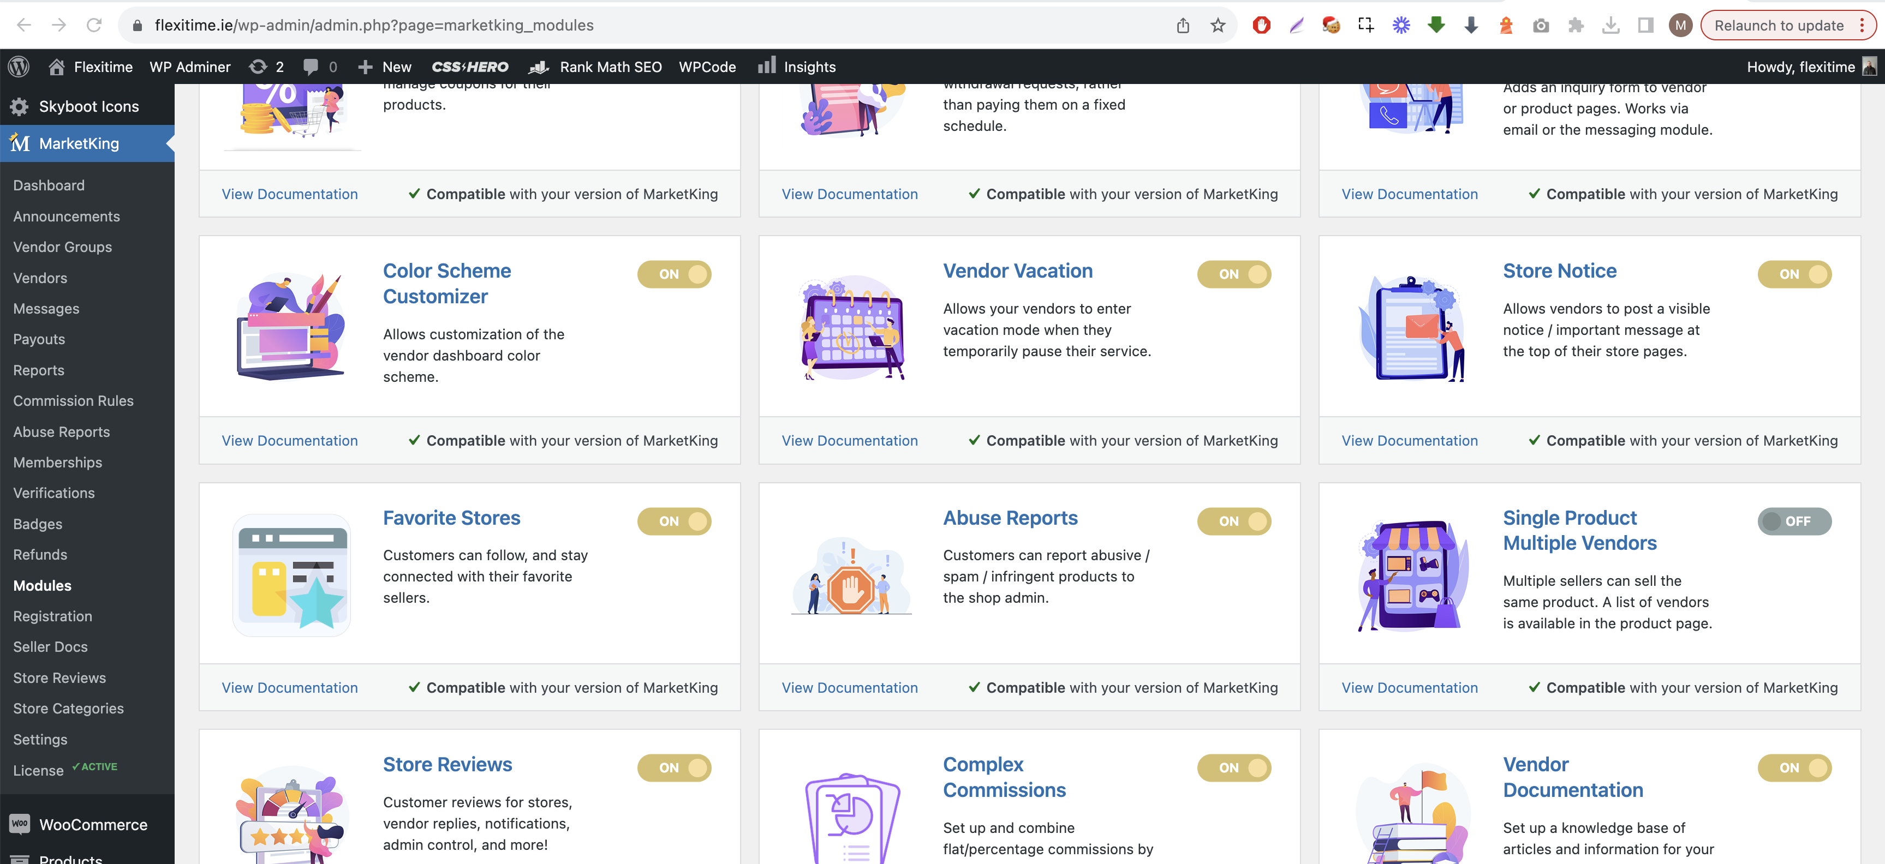Open the Flexitime site home icon

tap(56, 67)
